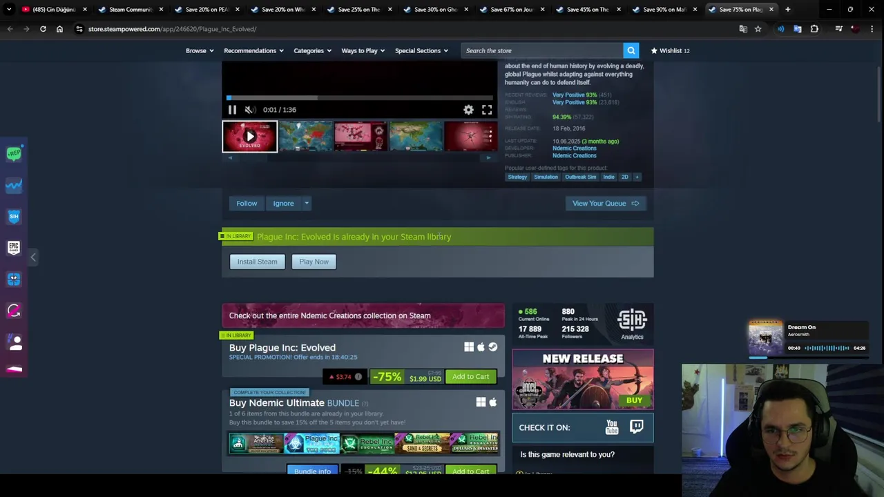Bookmark this page with star

758,29
